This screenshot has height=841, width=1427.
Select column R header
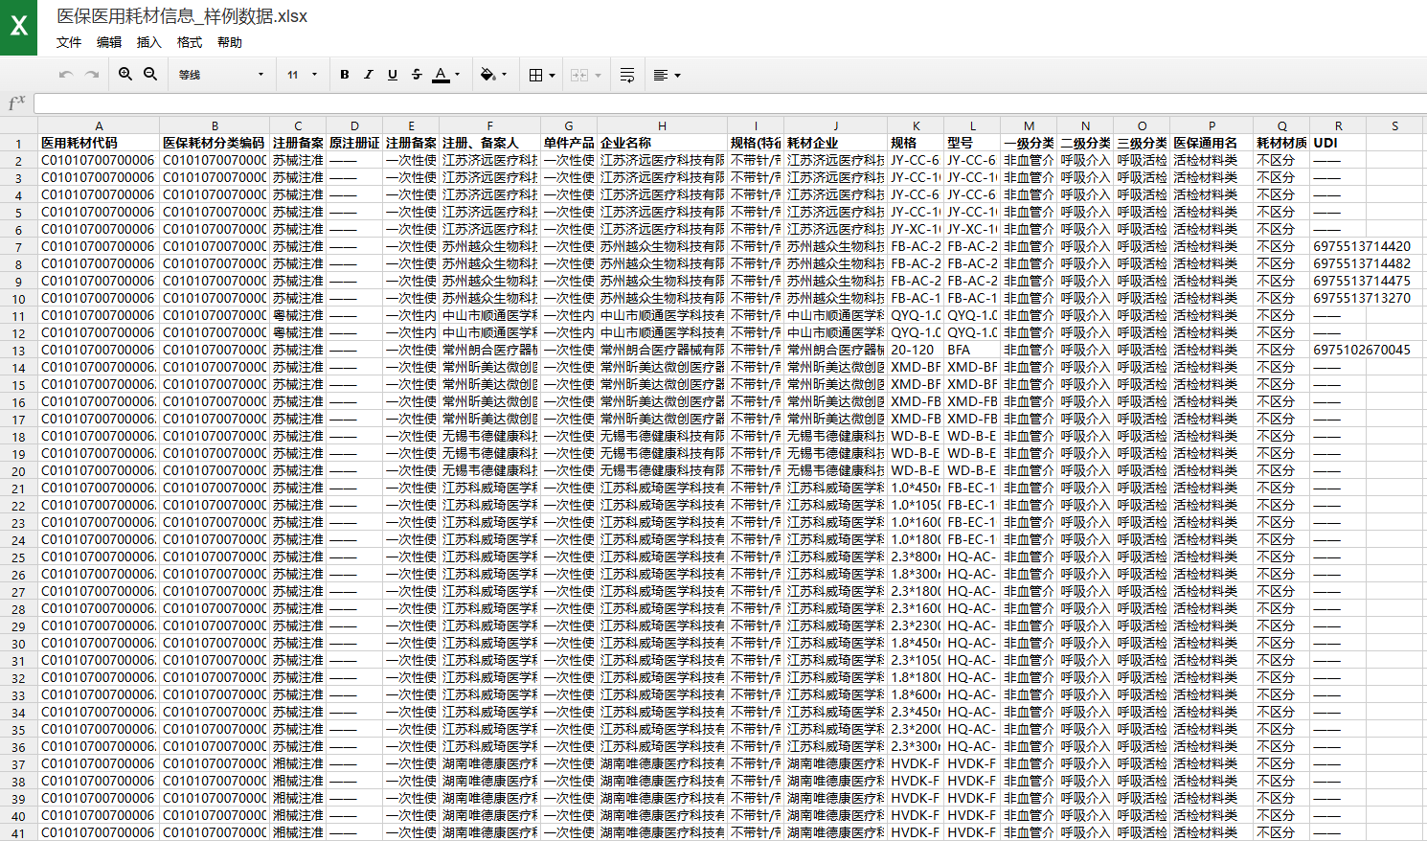click(x=1338, y=125)
